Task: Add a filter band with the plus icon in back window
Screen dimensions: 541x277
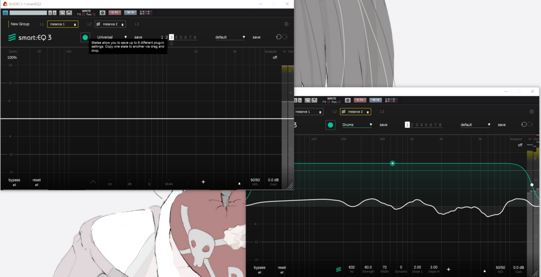Action: point(449,269)
